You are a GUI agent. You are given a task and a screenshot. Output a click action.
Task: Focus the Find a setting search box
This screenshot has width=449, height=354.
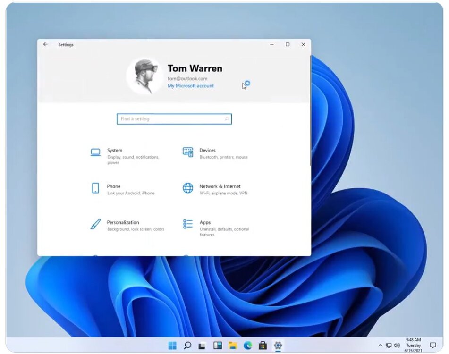(x=174, y=119)
